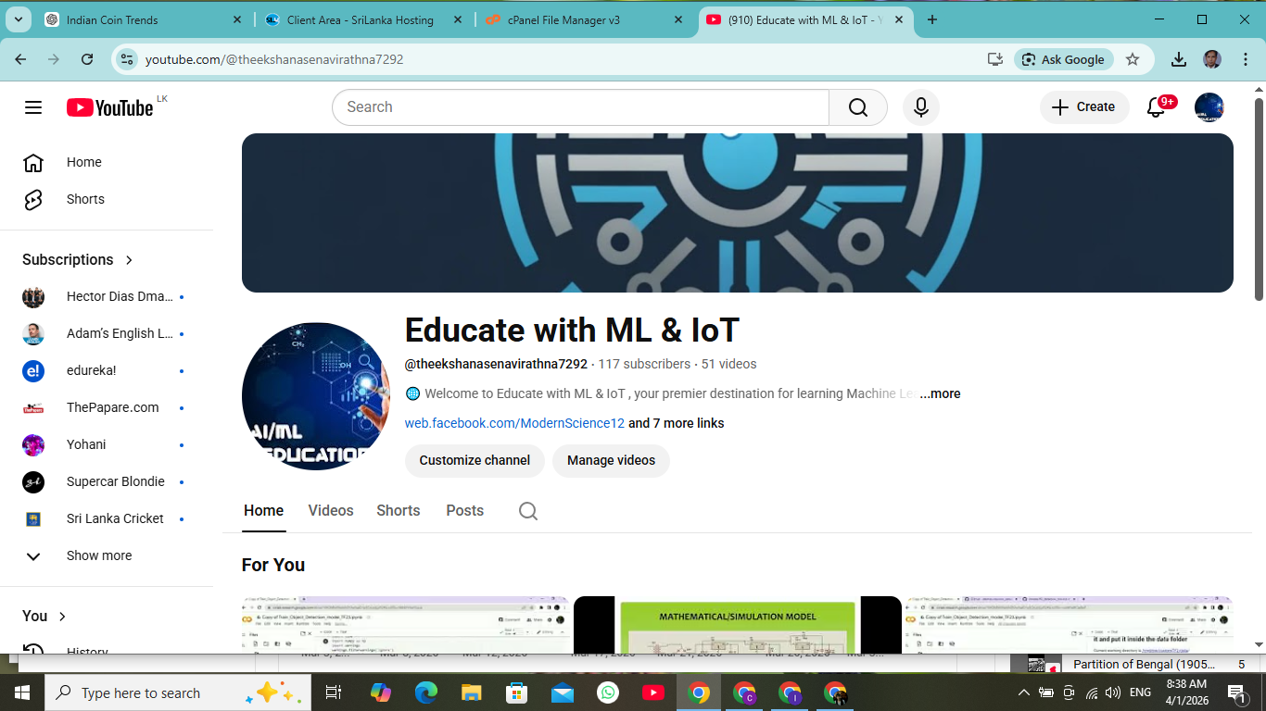Open the Home sidebar item
The width and height of the screenshot is (1266, 711).
(x=83, y=162)
